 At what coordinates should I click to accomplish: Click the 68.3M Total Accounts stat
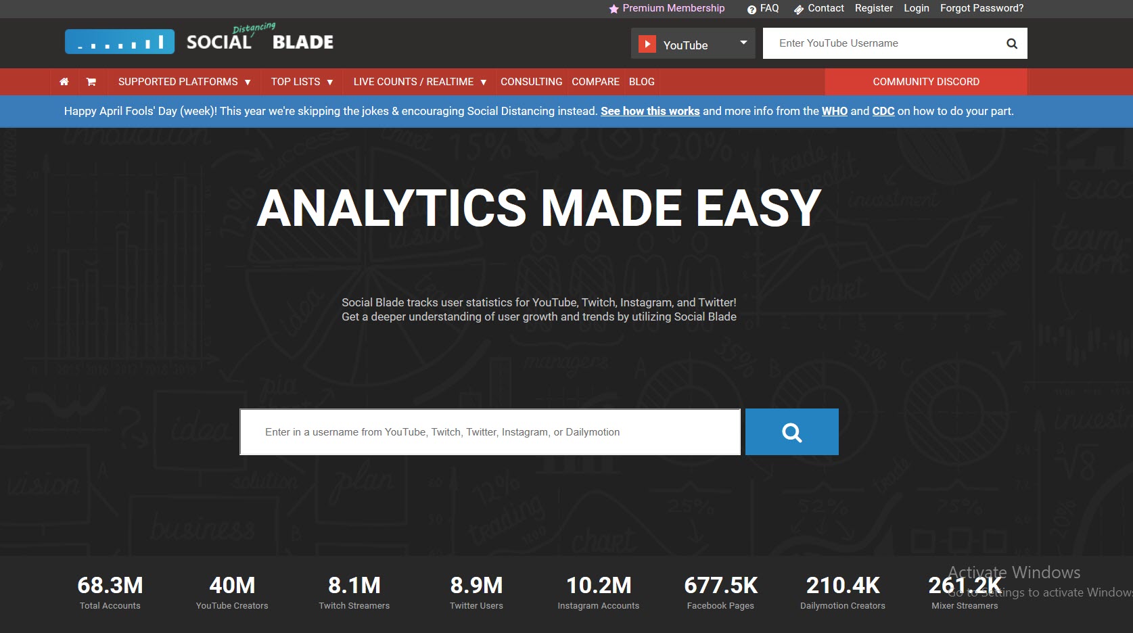pos(110,592)
